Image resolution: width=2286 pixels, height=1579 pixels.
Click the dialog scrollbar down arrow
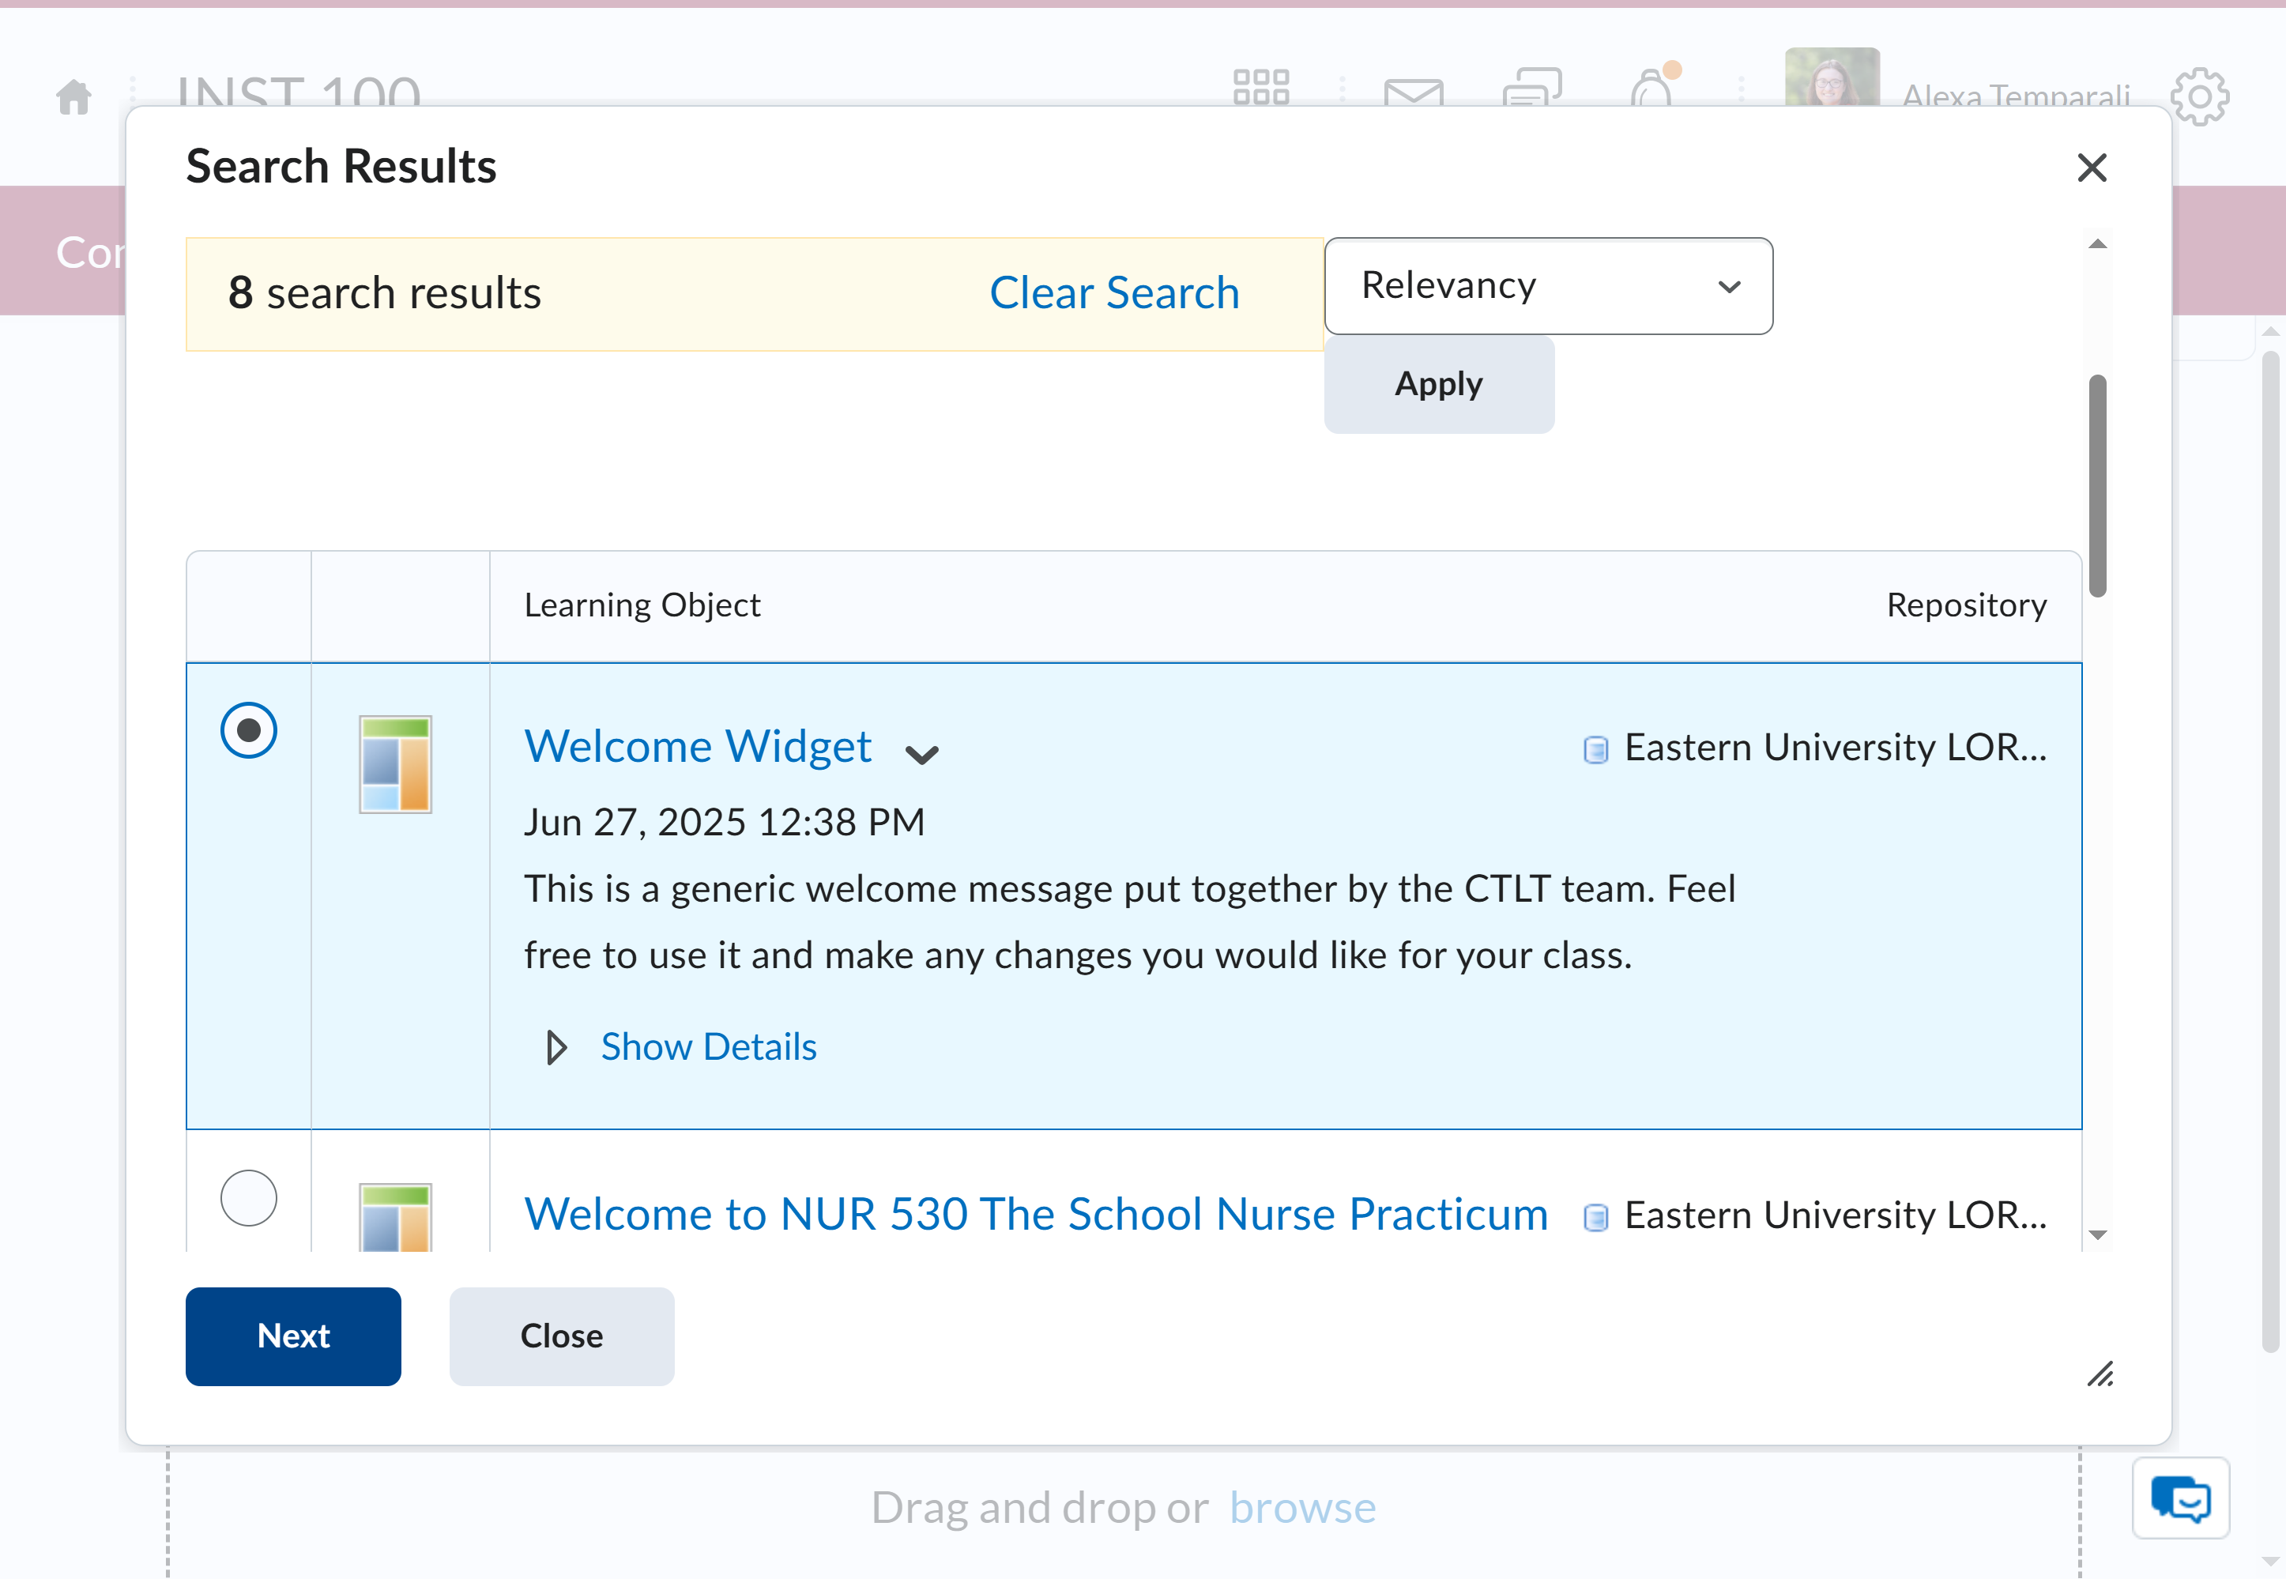[x=2097, y=1234]
